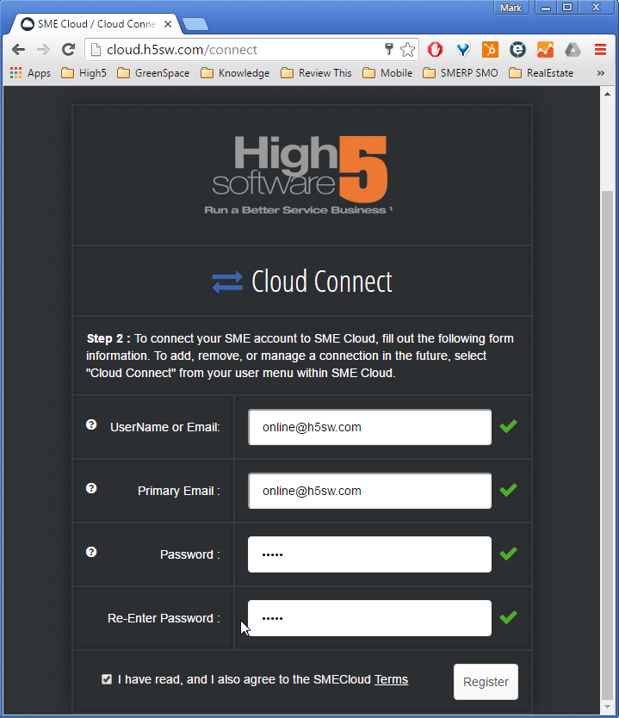Open the Apps launcher in bookmarks bar
This screenshot has height=718, width=619.
pos(30,73)
